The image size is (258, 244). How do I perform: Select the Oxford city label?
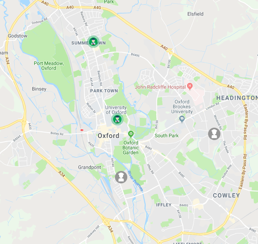[109, 136]
